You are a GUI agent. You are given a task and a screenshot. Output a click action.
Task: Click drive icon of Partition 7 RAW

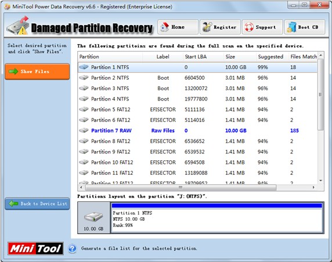click(84, 131)
